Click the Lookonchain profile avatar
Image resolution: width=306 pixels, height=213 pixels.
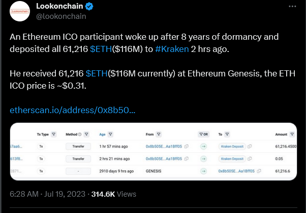(20, 11)
